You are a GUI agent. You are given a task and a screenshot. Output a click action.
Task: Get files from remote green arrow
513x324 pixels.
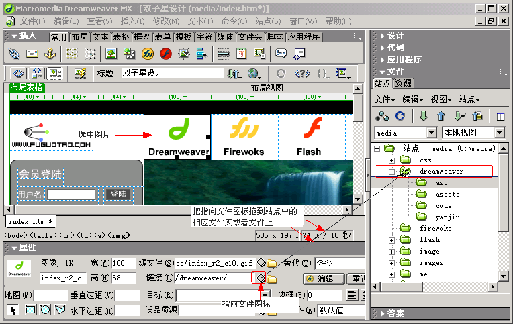423,116
